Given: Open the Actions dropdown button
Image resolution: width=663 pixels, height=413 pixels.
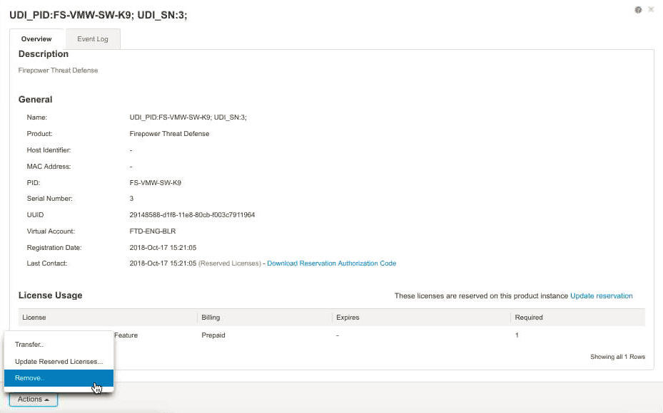Looking at the screenshot, I should click(x=34, y=399).
